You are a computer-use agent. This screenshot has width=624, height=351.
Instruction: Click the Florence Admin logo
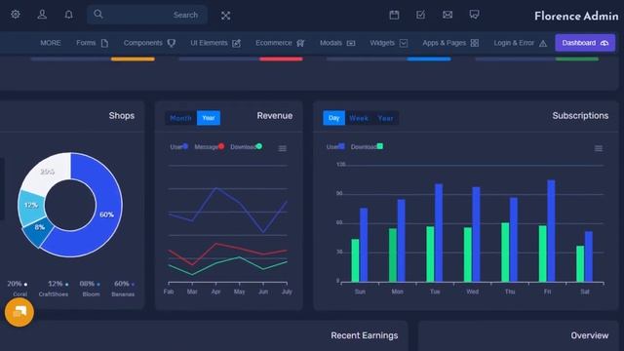point(576,16)
